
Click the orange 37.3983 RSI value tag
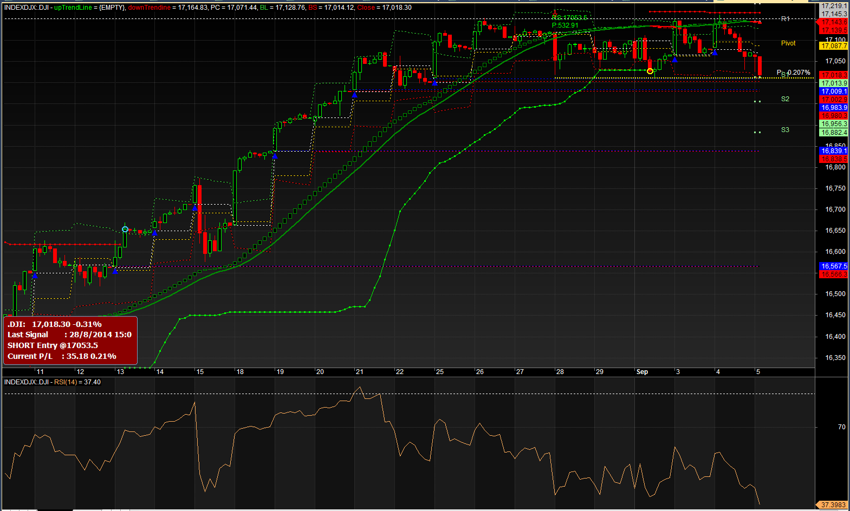point(833,505)
